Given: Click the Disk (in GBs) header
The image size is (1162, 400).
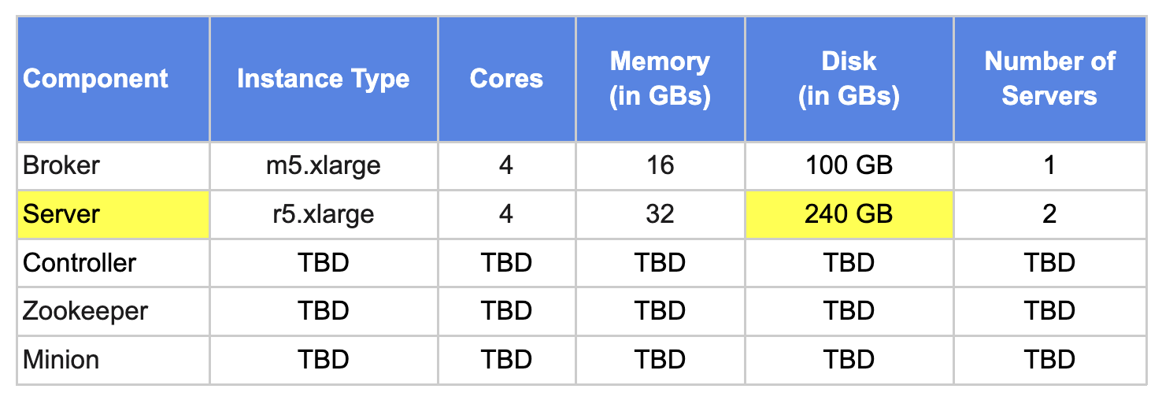Looking at the screenshot, I should coord(849,79).
